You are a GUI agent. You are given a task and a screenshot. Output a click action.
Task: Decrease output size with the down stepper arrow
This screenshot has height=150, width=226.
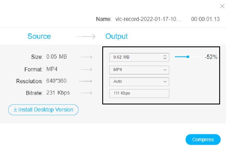[165, 59]
